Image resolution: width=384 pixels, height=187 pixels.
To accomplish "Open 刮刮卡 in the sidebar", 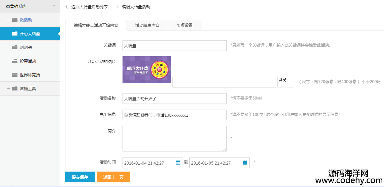I will point(30,48).
